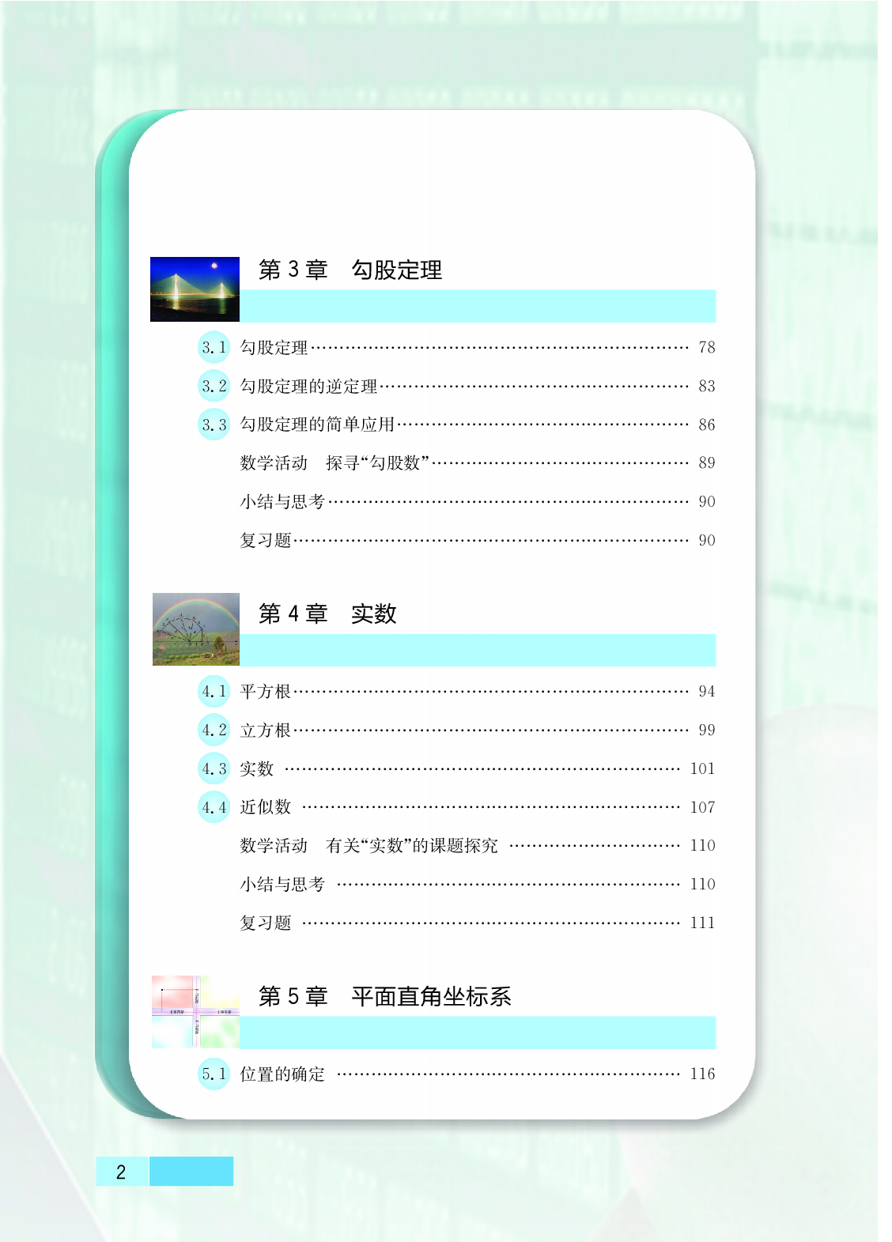Click heading 第4章 实数
The width and height of the screenshot is (892, 1242).
(327, 613)
